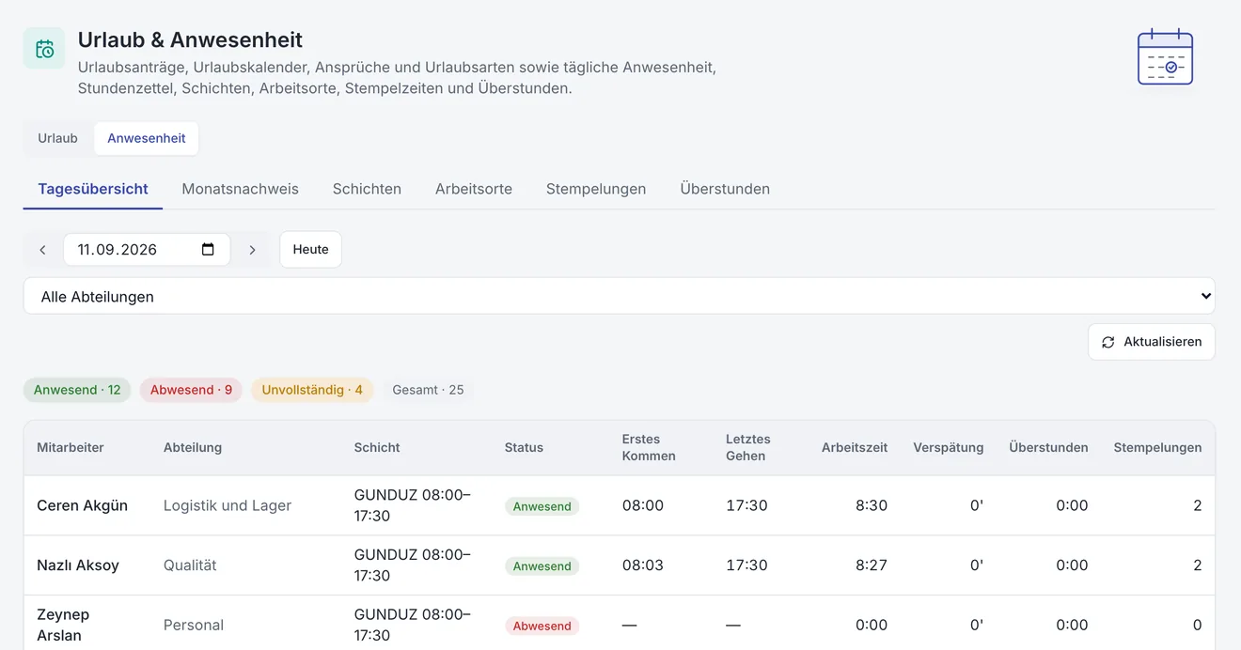Expand the Alle Abteilungen dropdown
This screenshot has width=1241, height=650.
click(x=619, y=296)
